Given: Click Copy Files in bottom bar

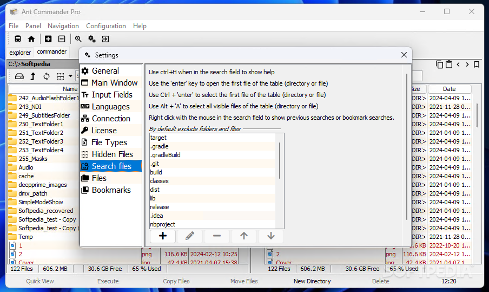Looking at the screenshot, I should click(176, 281).
